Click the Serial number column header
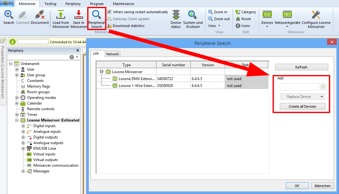 173,65
